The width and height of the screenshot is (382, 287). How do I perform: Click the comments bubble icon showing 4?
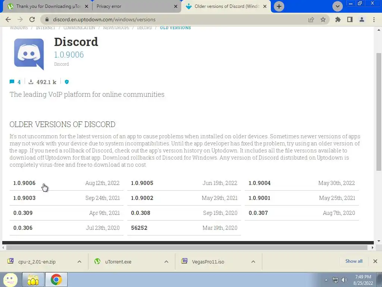(x=12, y=82)
